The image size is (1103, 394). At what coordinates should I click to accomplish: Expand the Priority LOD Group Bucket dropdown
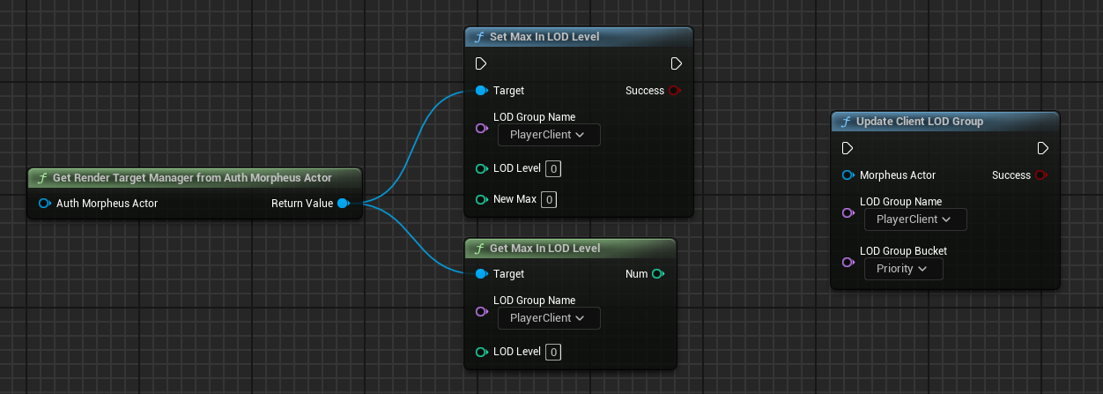[x=904, y=269]
